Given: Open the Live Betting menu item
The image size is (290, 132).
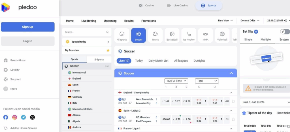Looking at the screenshot, I should coord(89,21).
